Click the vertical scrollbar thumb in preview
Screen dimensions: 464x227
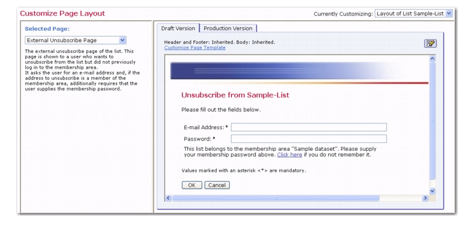(432, 121)
